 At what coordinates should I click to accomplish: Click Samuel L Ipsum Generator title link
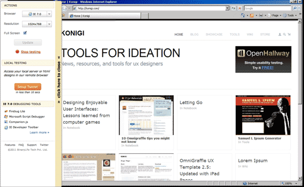[x=260, y=138]
